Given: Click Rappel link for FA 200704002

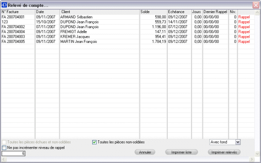Looking at the screenshot, I should [x=244, y=27].
